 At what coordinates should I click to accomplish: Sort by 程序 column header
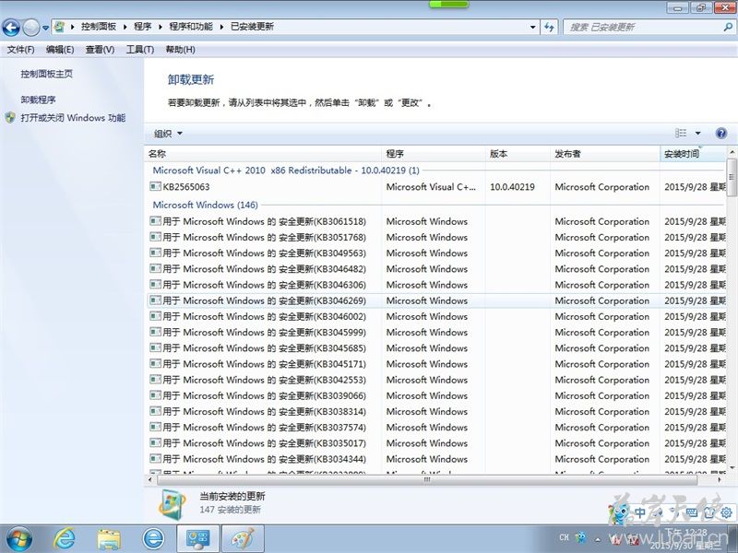coord(434,154)
